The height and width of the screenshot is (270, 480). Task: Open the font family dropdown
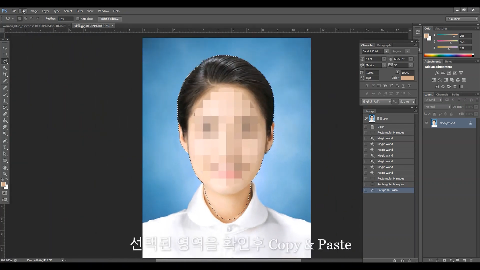coord(386,51)
